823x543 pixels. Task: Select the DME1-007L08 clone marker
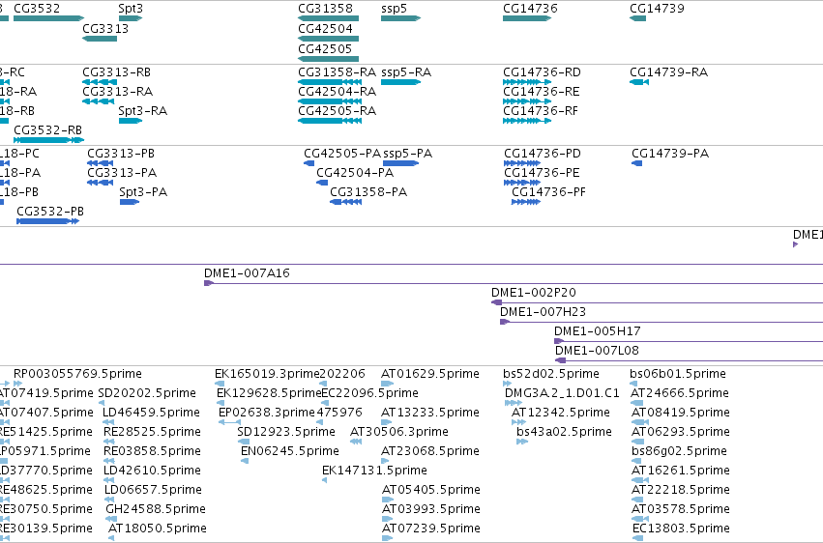[x=561, y=360]
